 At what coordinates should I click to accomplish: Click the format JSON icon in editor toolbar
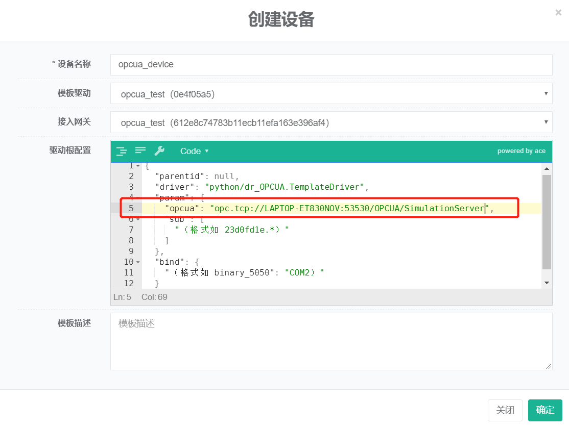[x=121, y=151]
